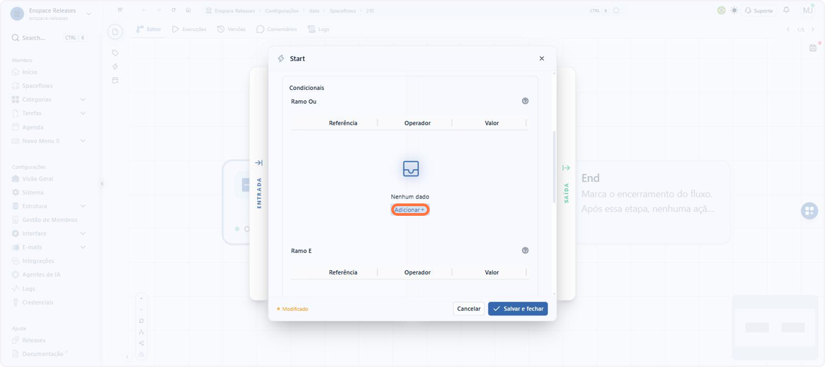
Task: Switch to the Logs tab
Action: pyautogui.click(x=318, y=30)
